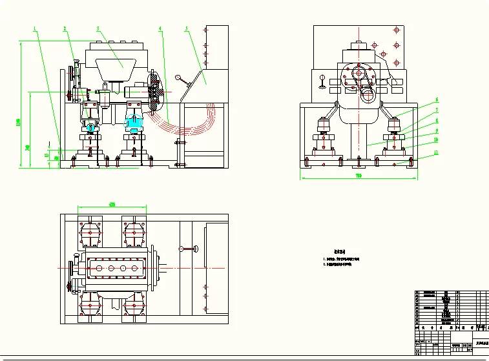Select part callout number 1 in side view

click(x=35, y=29)
